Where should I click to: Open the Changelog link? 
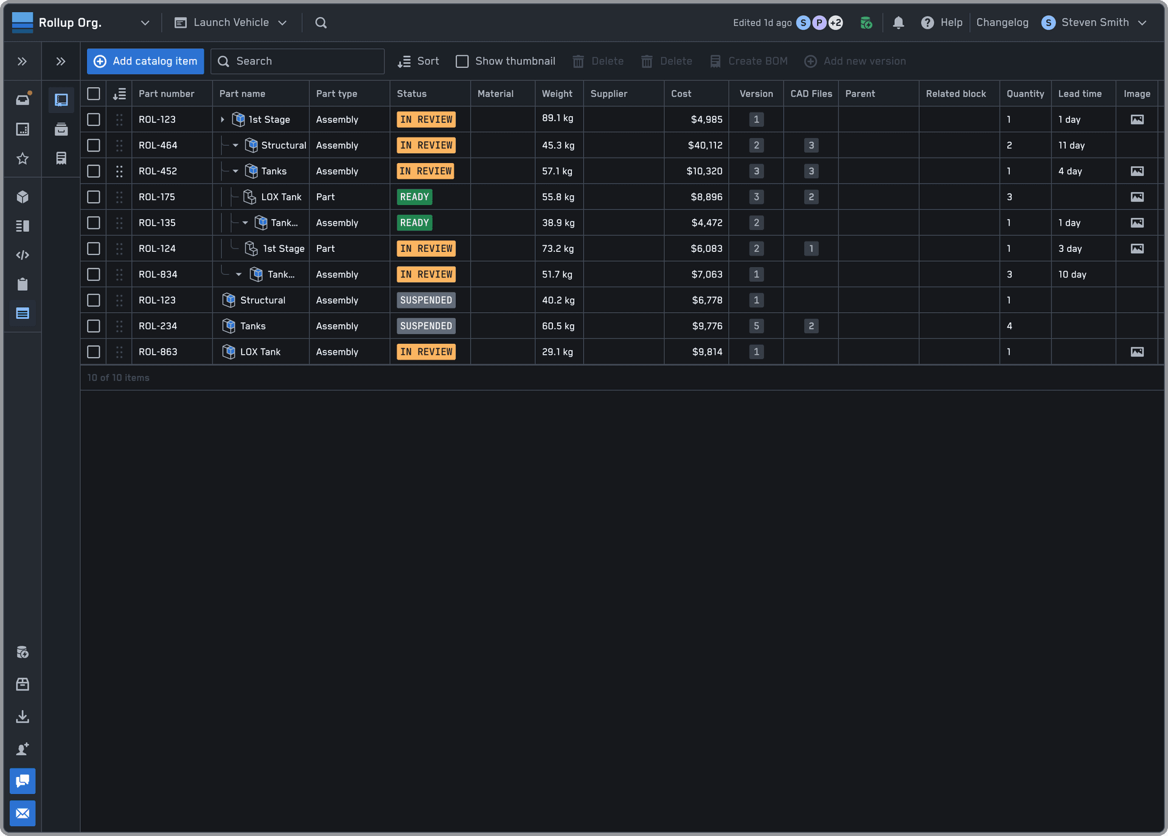pyautogui.click(x=1002, y=23)
